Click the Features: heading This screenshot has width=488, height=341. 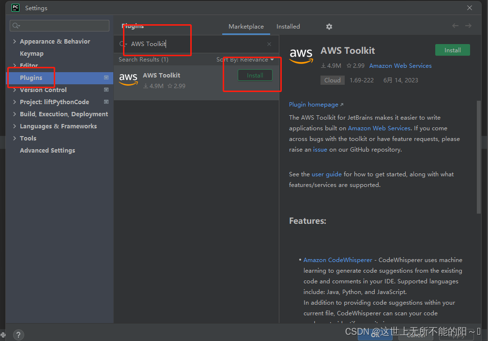[x=307, y=221]
